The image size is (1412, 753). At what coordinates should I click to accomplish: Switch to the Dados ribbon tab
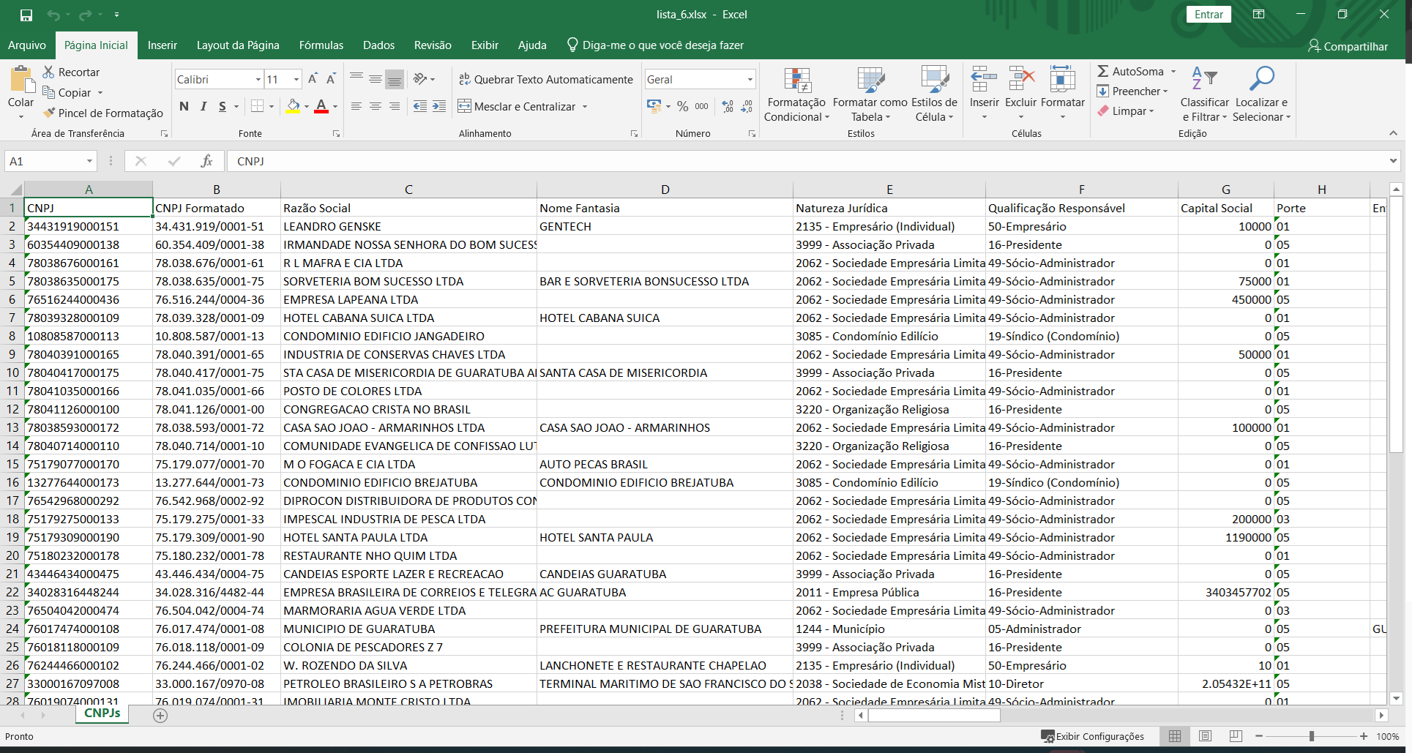click(378, 45)
